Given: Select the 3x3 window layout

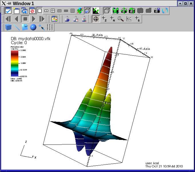Looking at the screenshot, I should click(73, 11).
